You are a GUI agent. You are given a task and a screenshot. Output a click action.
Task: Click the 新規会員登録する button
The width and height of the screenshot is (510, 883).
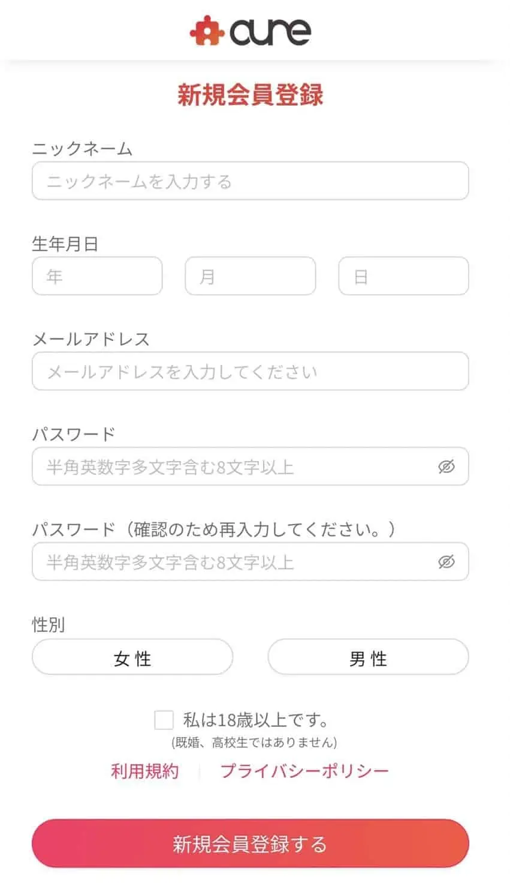click(x=251, y=844)
